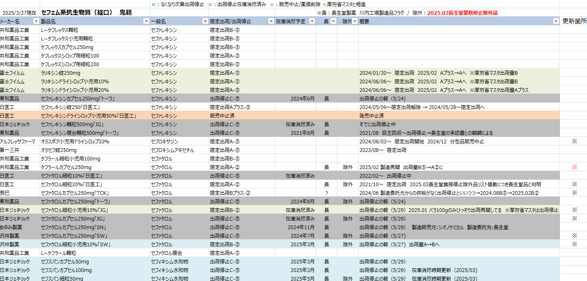
Task: Expand the 限定出荷/出荷停止 filter dropdown
Action: click(x=271, y=21)
